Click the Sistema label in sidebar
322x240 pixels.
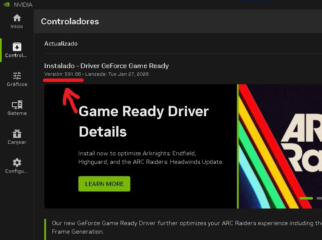tap(17, 113)
